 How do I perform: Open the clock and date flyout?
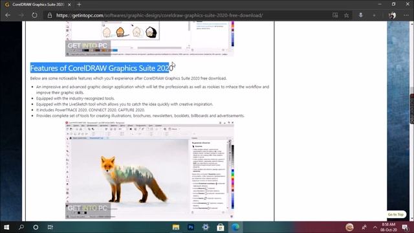click(389, 227)
